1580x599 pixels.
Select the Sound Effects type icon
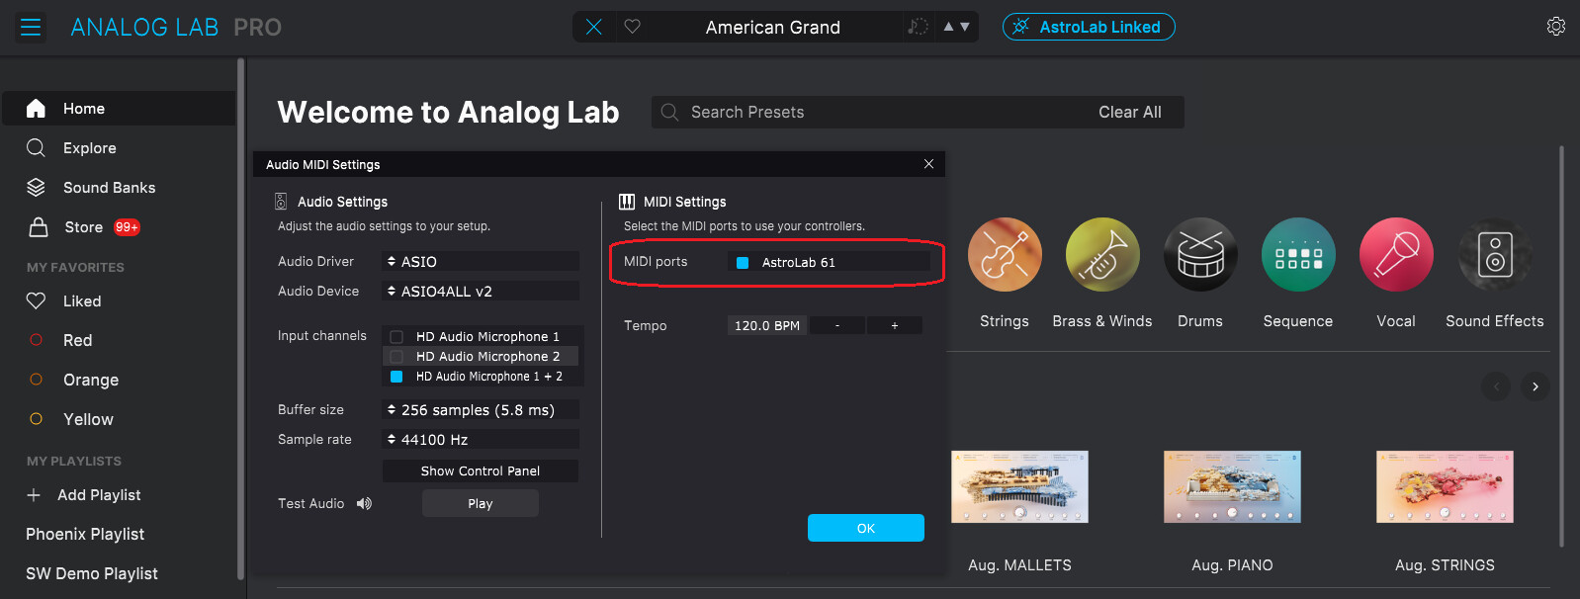tap(1495, 254)
